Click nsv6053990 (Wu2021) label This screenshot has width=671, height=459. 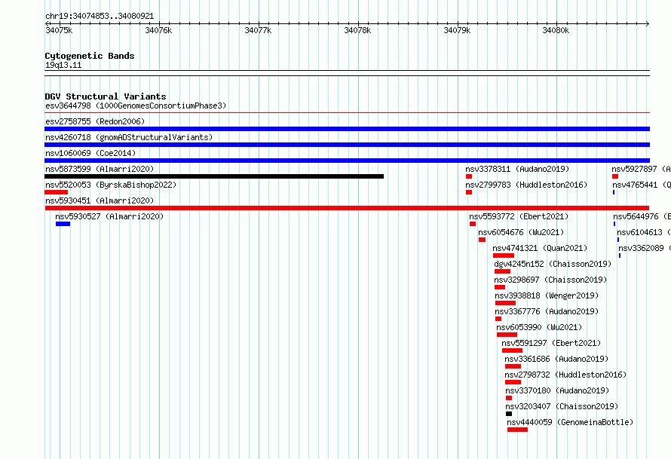pos(539,327)
